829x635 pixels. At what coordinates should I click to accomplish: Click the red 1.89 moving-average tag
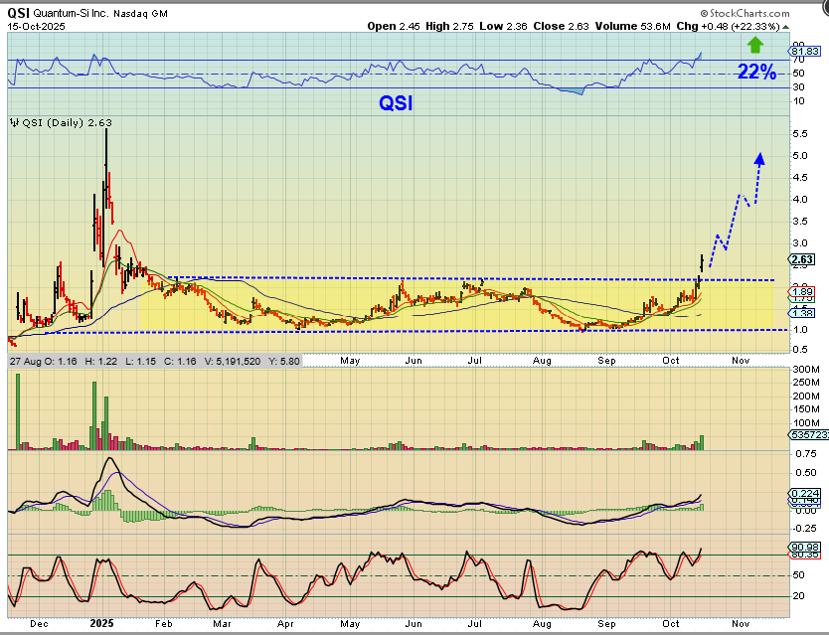(803, 291)
